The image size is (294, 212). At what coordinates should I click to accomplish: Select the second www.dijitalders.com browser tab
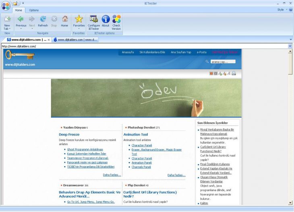[x=77, y=40]
